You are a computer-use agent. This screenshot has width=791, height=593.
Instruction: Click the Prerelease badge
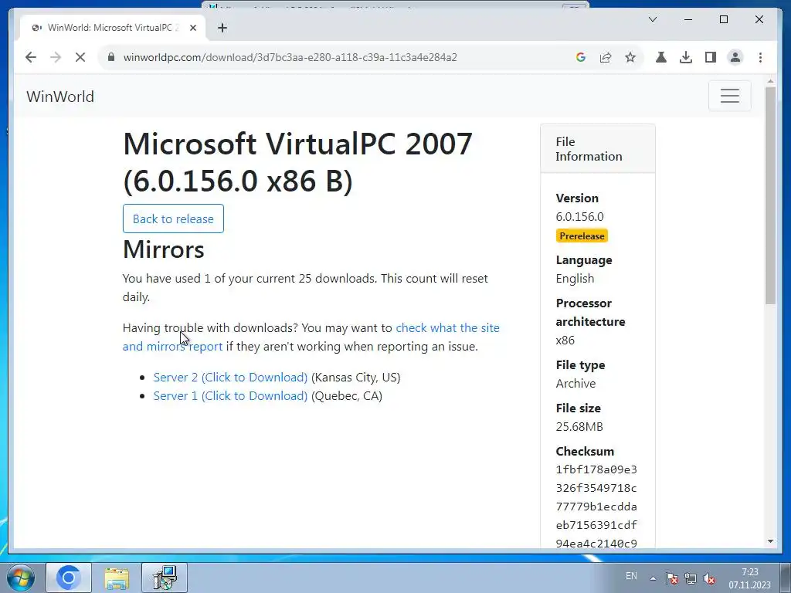tap(582, 236)
